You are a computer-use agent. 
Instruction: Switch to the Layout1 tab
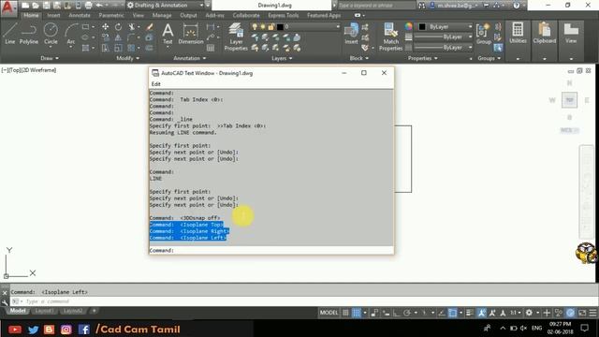[44, 311]
